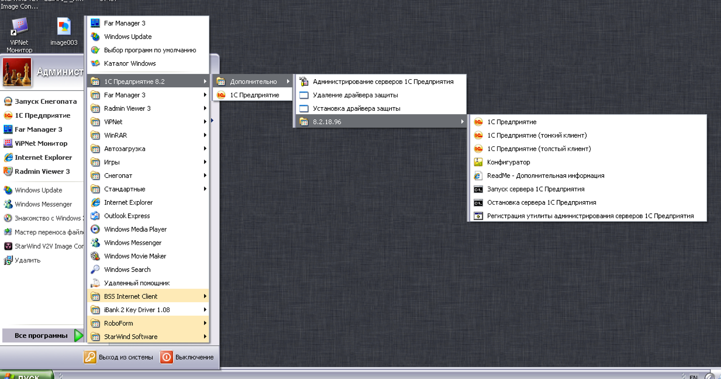Launch 1С Предприятие from the pinned start list
This screenshot has height=379, width=721.
click(41, 115)
